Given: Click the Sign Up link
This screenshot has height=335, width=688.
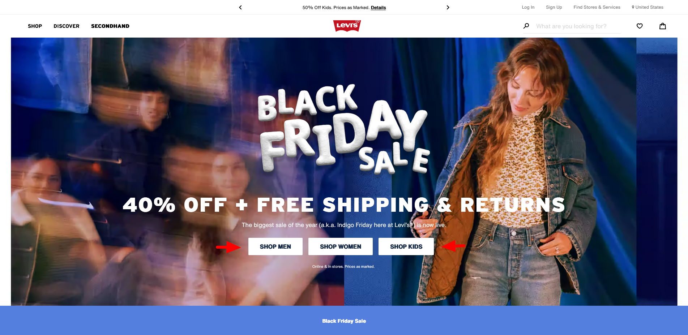Looking at the screenshot, I should [554, 7].
